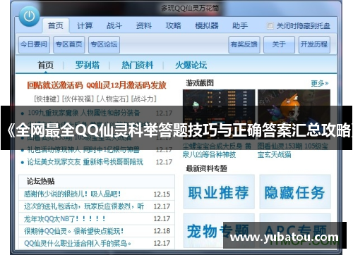Open forum post QQ仙灵什么职业适合刚入手的菜鸟。
Screen dimensions: 353x255
point(78,243)
